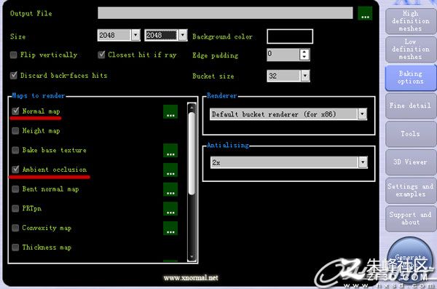Viewport: 437px width, 289px height.
Task: Expand the Renderer dropdown list
Action: [x=362, y=114]
